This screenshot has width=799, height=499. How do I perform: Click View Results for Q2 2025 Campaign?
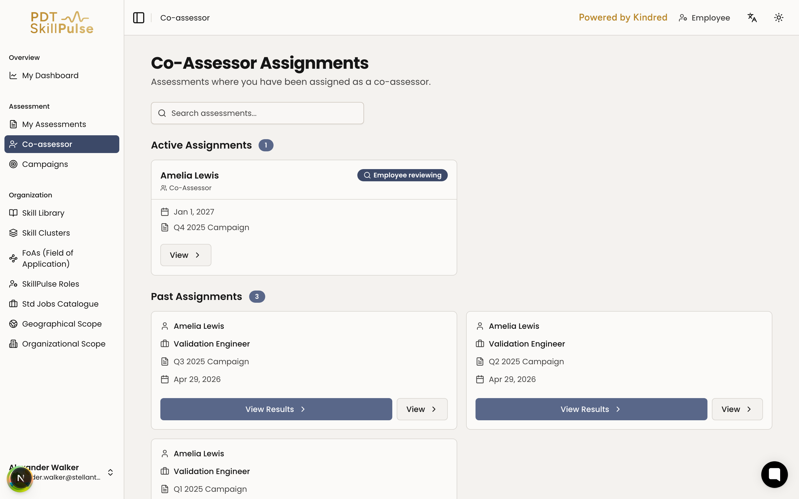pos(591,409)
